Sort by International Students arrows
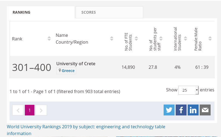The image size is (221, 137). [x=185, y=38]
